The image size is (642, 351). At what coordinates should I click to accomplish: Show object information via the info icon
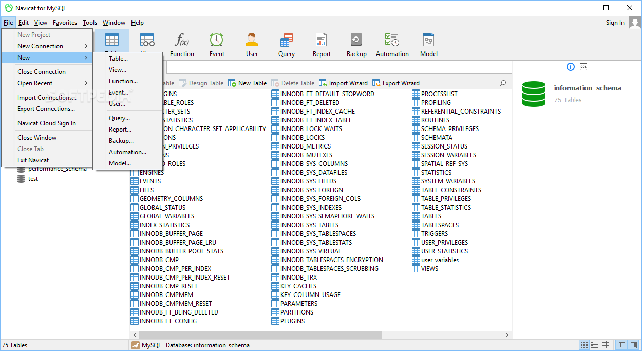click(571, 67)
